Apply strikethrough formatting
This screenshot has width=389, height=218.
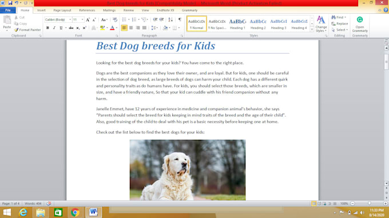71,28
